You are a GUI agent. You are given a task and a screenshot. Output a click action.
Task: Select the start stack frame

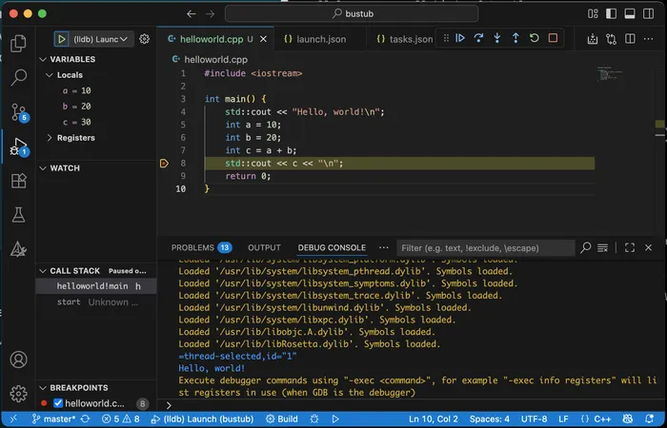(x=96, y=302)
